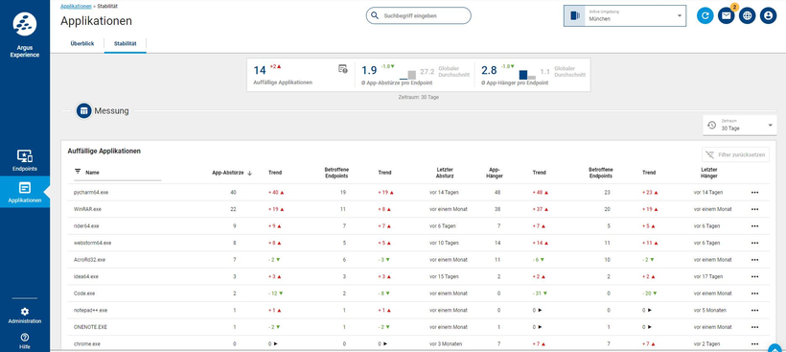The width and height of the screenshot is (786, 352).
Task: Click Code.exe crash trend -12
Action: (275, 293)
